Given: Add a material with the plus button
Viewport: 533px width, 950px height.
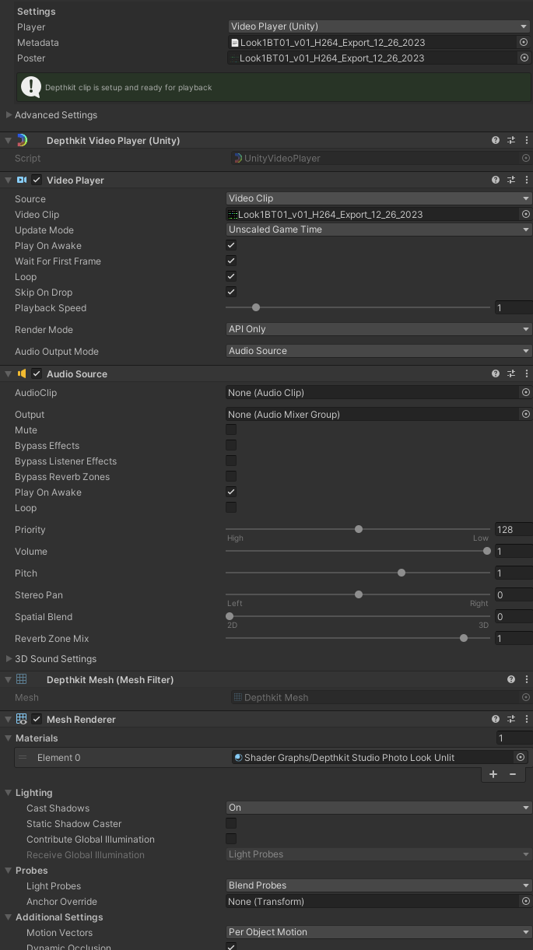Looking at the screenshot, I should click(x=493, y=774).
